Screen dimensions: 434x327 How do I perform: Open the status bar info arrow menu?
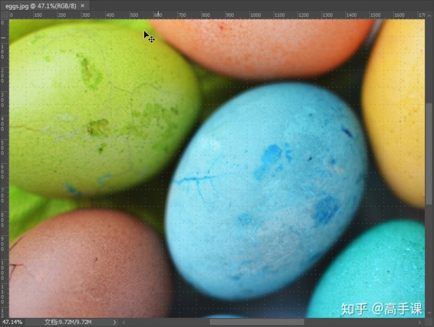115,322
